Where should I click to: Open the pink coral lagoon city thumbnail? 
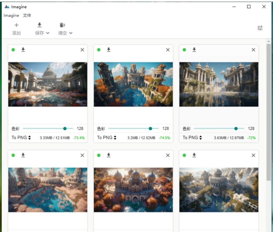pos(48,190)
